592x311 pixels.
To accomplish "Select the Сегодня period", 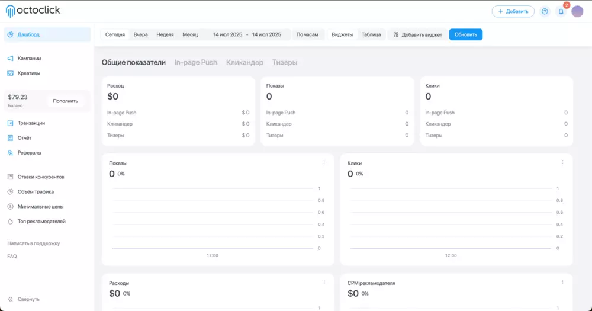I will pyautogui.click(x=115, y=34).
